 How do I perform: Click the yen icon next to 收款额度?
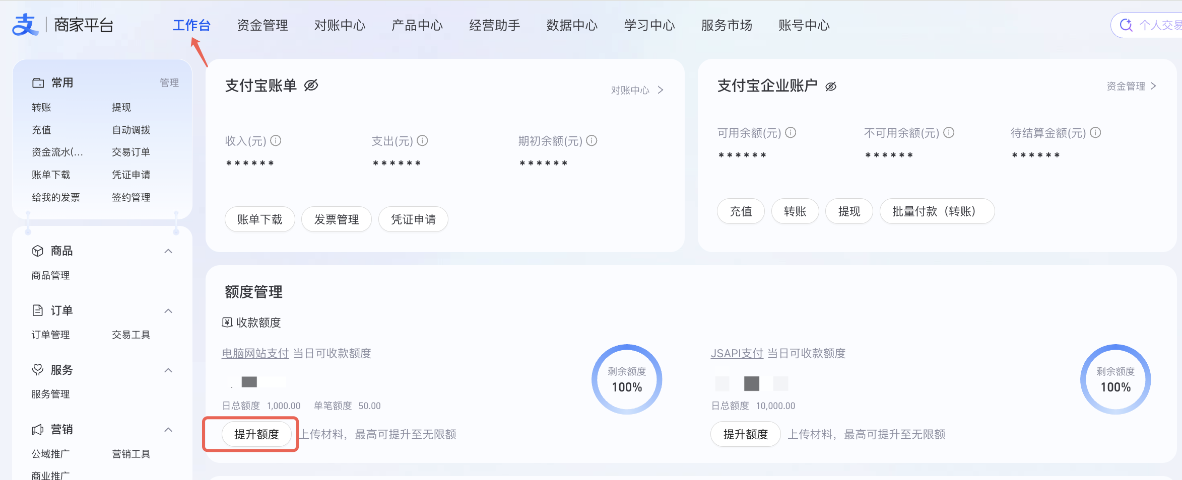click(x=227, y=323)
